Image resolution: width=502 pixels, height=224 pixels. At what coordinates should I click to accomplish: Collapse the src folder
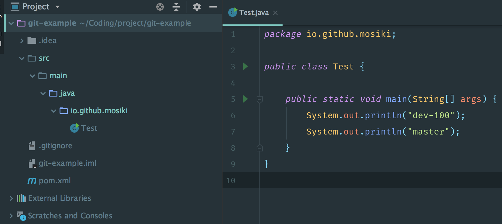click(x=22, y=58)
